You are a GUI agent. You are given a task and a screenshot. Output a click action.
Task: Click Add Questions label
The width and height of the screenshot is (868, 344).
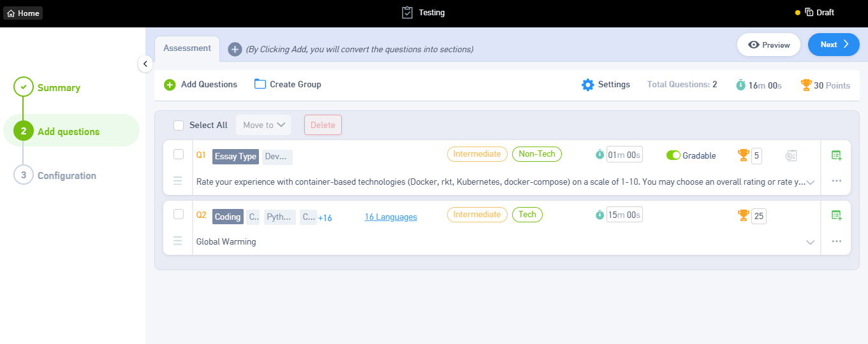click(x=209, y=84)
